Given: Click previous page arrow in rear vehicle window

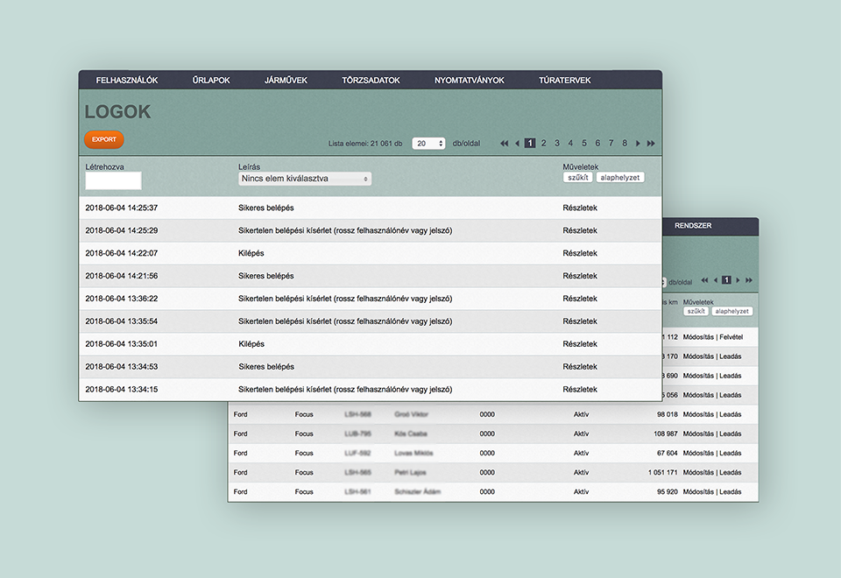Looking at the screenshot, I should (715, 280).
